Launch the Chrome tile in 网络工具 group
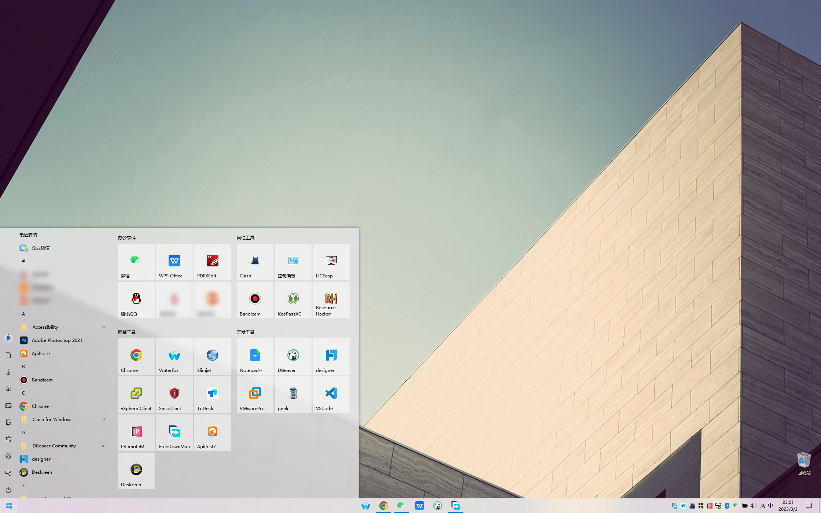 136,357
